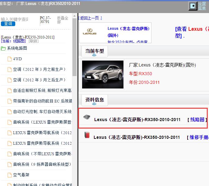Open 带指南针的自动防眩目 EC 后视镜 entry

point(42,101)
